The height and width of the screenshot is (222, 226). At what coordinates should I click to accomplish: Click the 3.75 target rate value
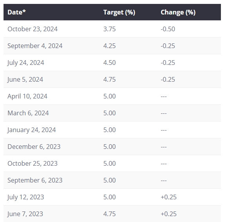[x=110, y=29]
